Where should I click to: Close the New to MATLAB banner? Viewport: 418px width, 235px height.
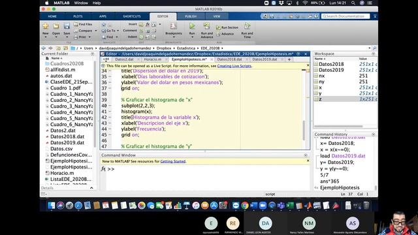tap(308, 161)
